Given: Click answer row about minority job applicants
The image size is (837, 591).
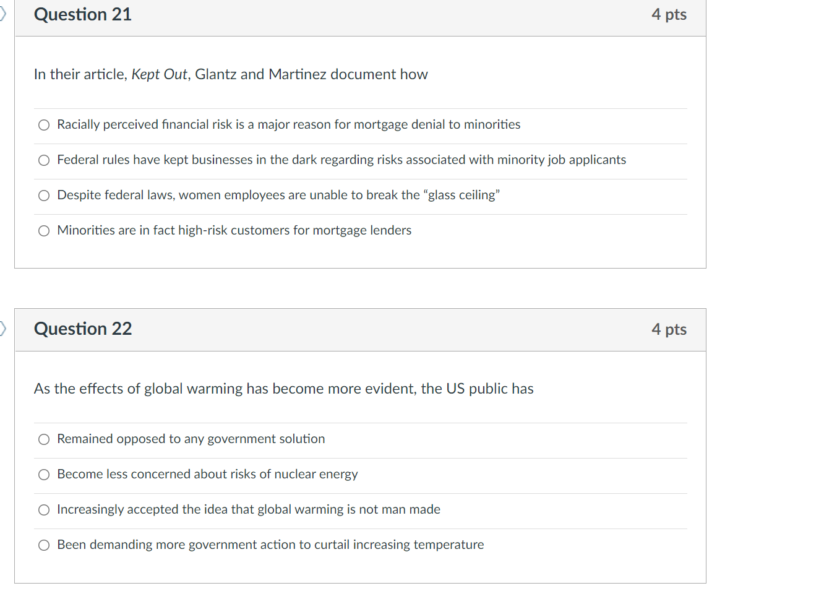Looking at the screenshot, I should [x=341, y=160].
